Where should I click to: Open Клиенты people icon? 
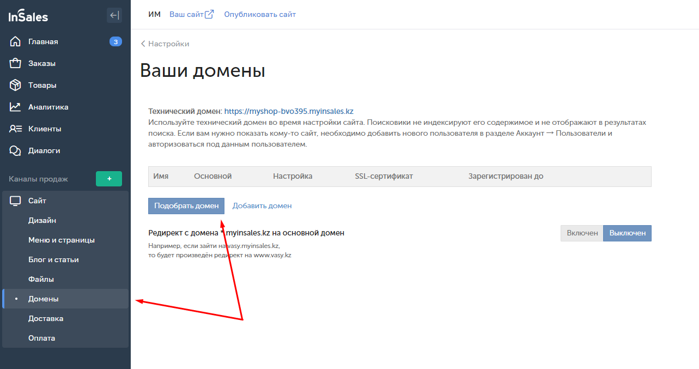click(15, 129)
